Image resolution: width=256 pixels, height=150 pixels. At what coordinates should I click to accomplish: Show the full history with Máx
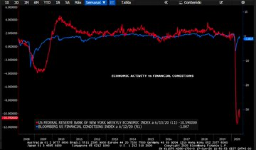pyautogui.click(x=78, y=2)
